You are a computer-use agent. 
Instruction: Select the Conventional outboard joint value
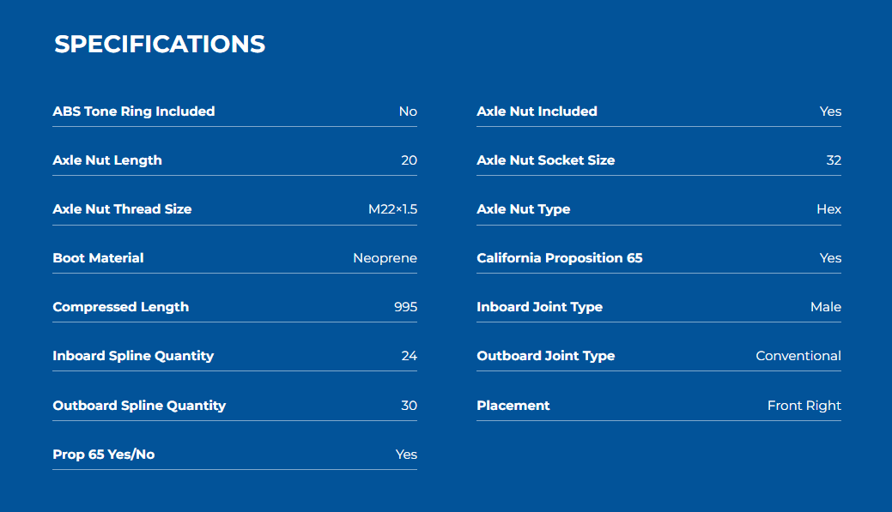click(798, 356)
